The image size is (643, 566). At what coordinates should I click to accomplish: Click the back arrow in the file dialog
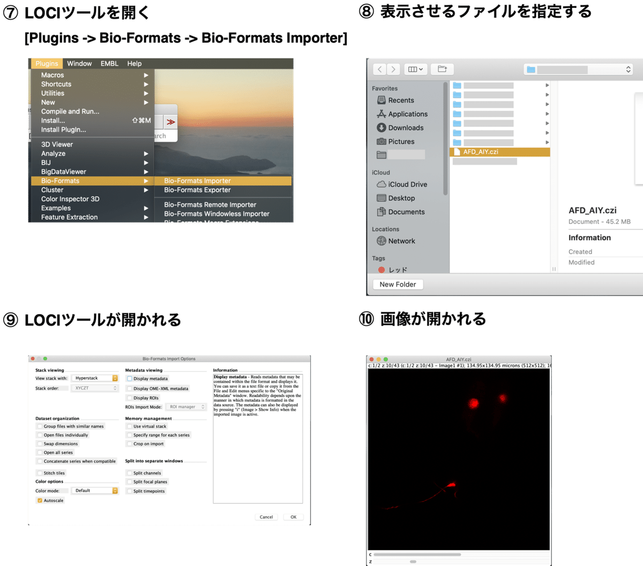tap(379, 69)
